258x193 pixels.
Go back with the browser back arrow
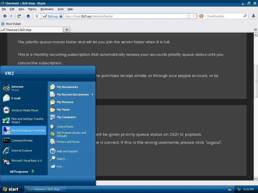(5, 16)
